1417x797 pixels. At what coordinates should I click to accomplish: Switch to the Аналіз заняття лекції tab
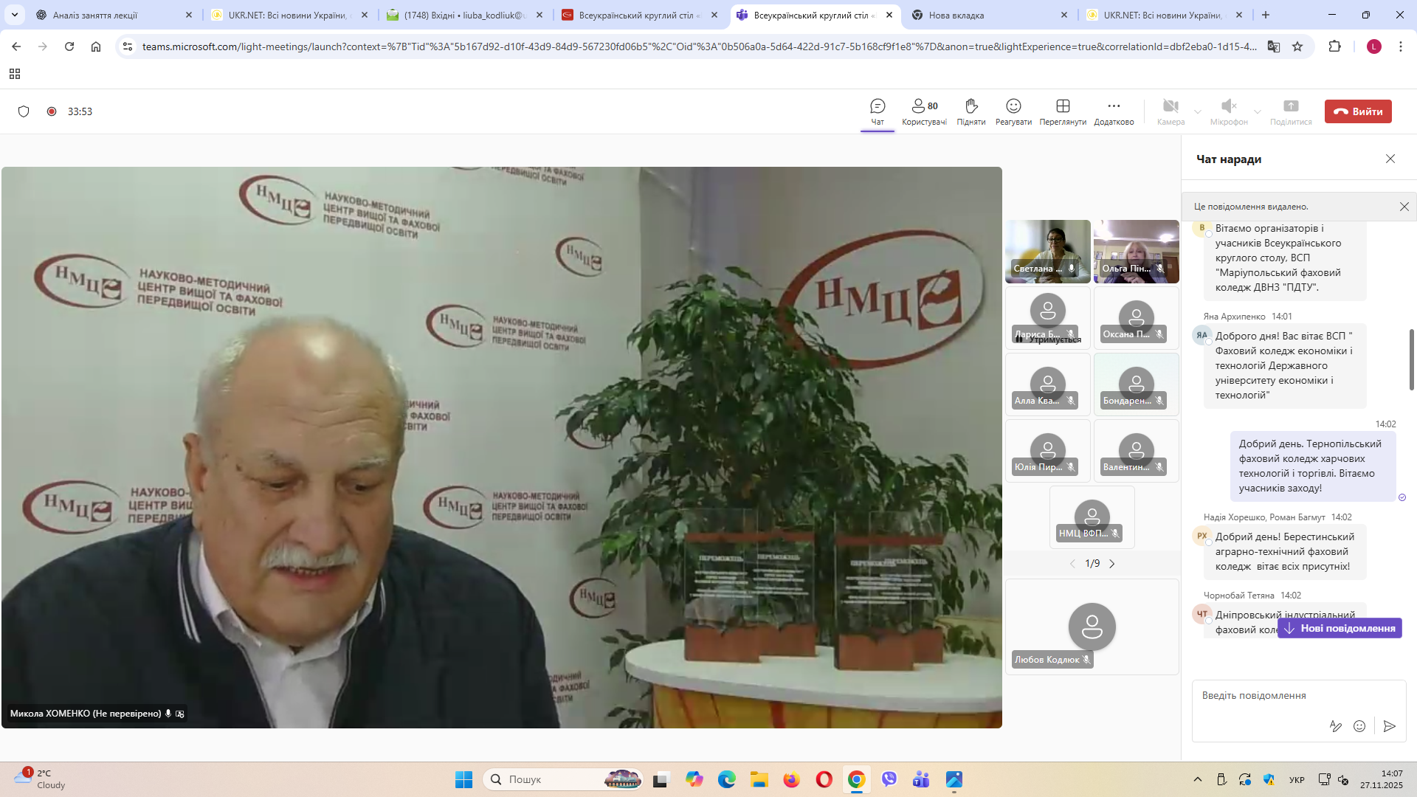[95, 15]
